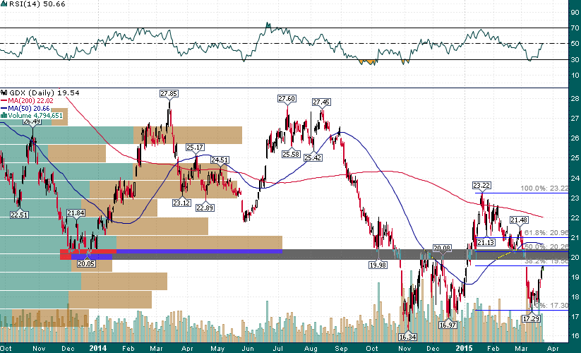Image resolution: width=581 pixels, height=353 pixels.
Task: Click the 61.8% Fibonacci retracement label
Action: 546,232
